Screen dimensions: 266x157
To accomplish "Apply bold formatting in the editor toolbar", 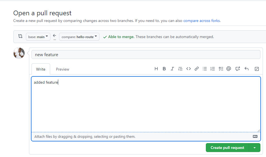I will coord(164,69).
